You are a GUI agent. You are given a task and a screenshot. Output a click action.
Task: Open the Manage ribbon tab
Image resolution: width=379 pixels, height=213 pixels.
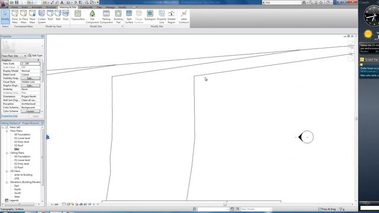pyautogui.click(x=110, y=7)
